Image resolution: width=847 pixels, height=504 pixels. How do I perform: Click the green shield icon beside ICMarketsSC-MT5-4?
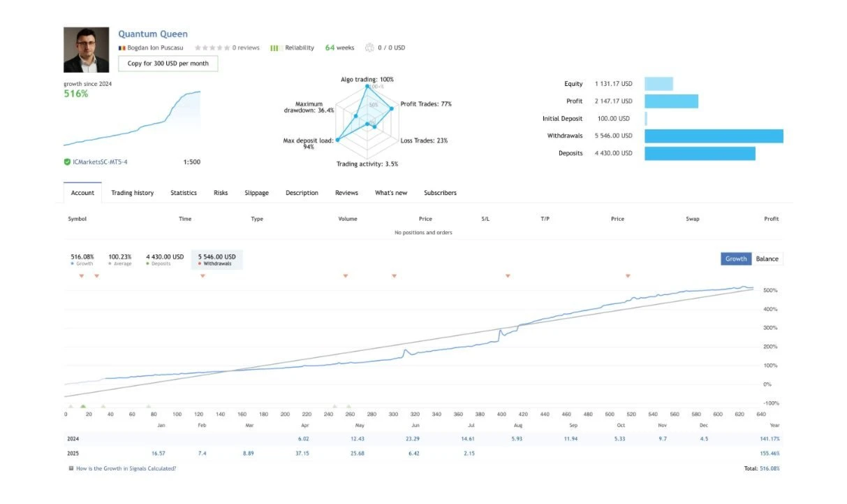[67, 162]
